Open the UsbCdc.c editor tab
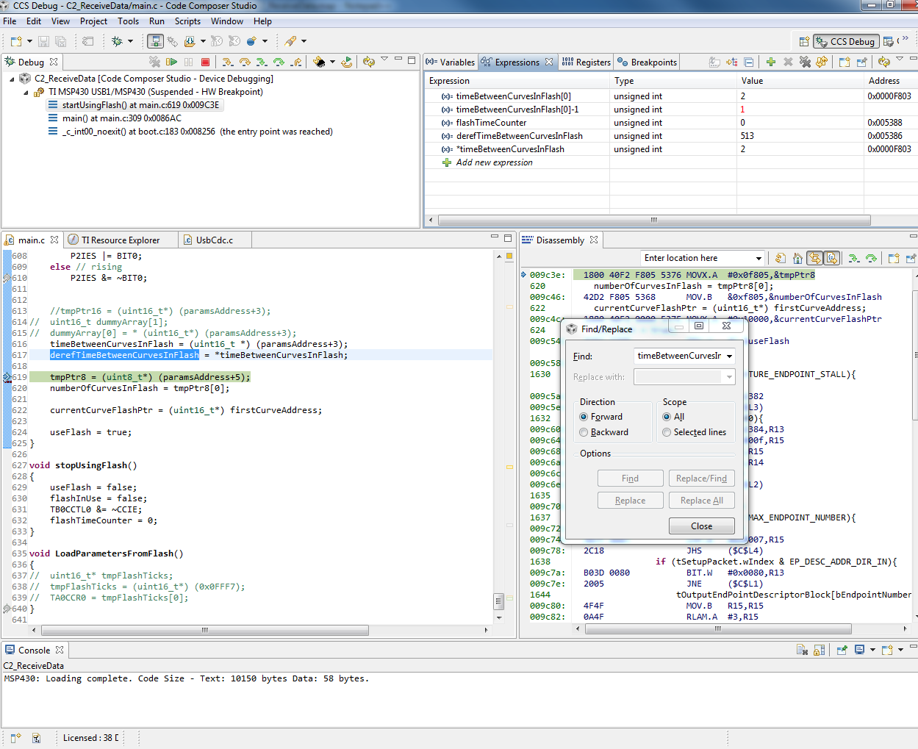 [x=214, y=240]
